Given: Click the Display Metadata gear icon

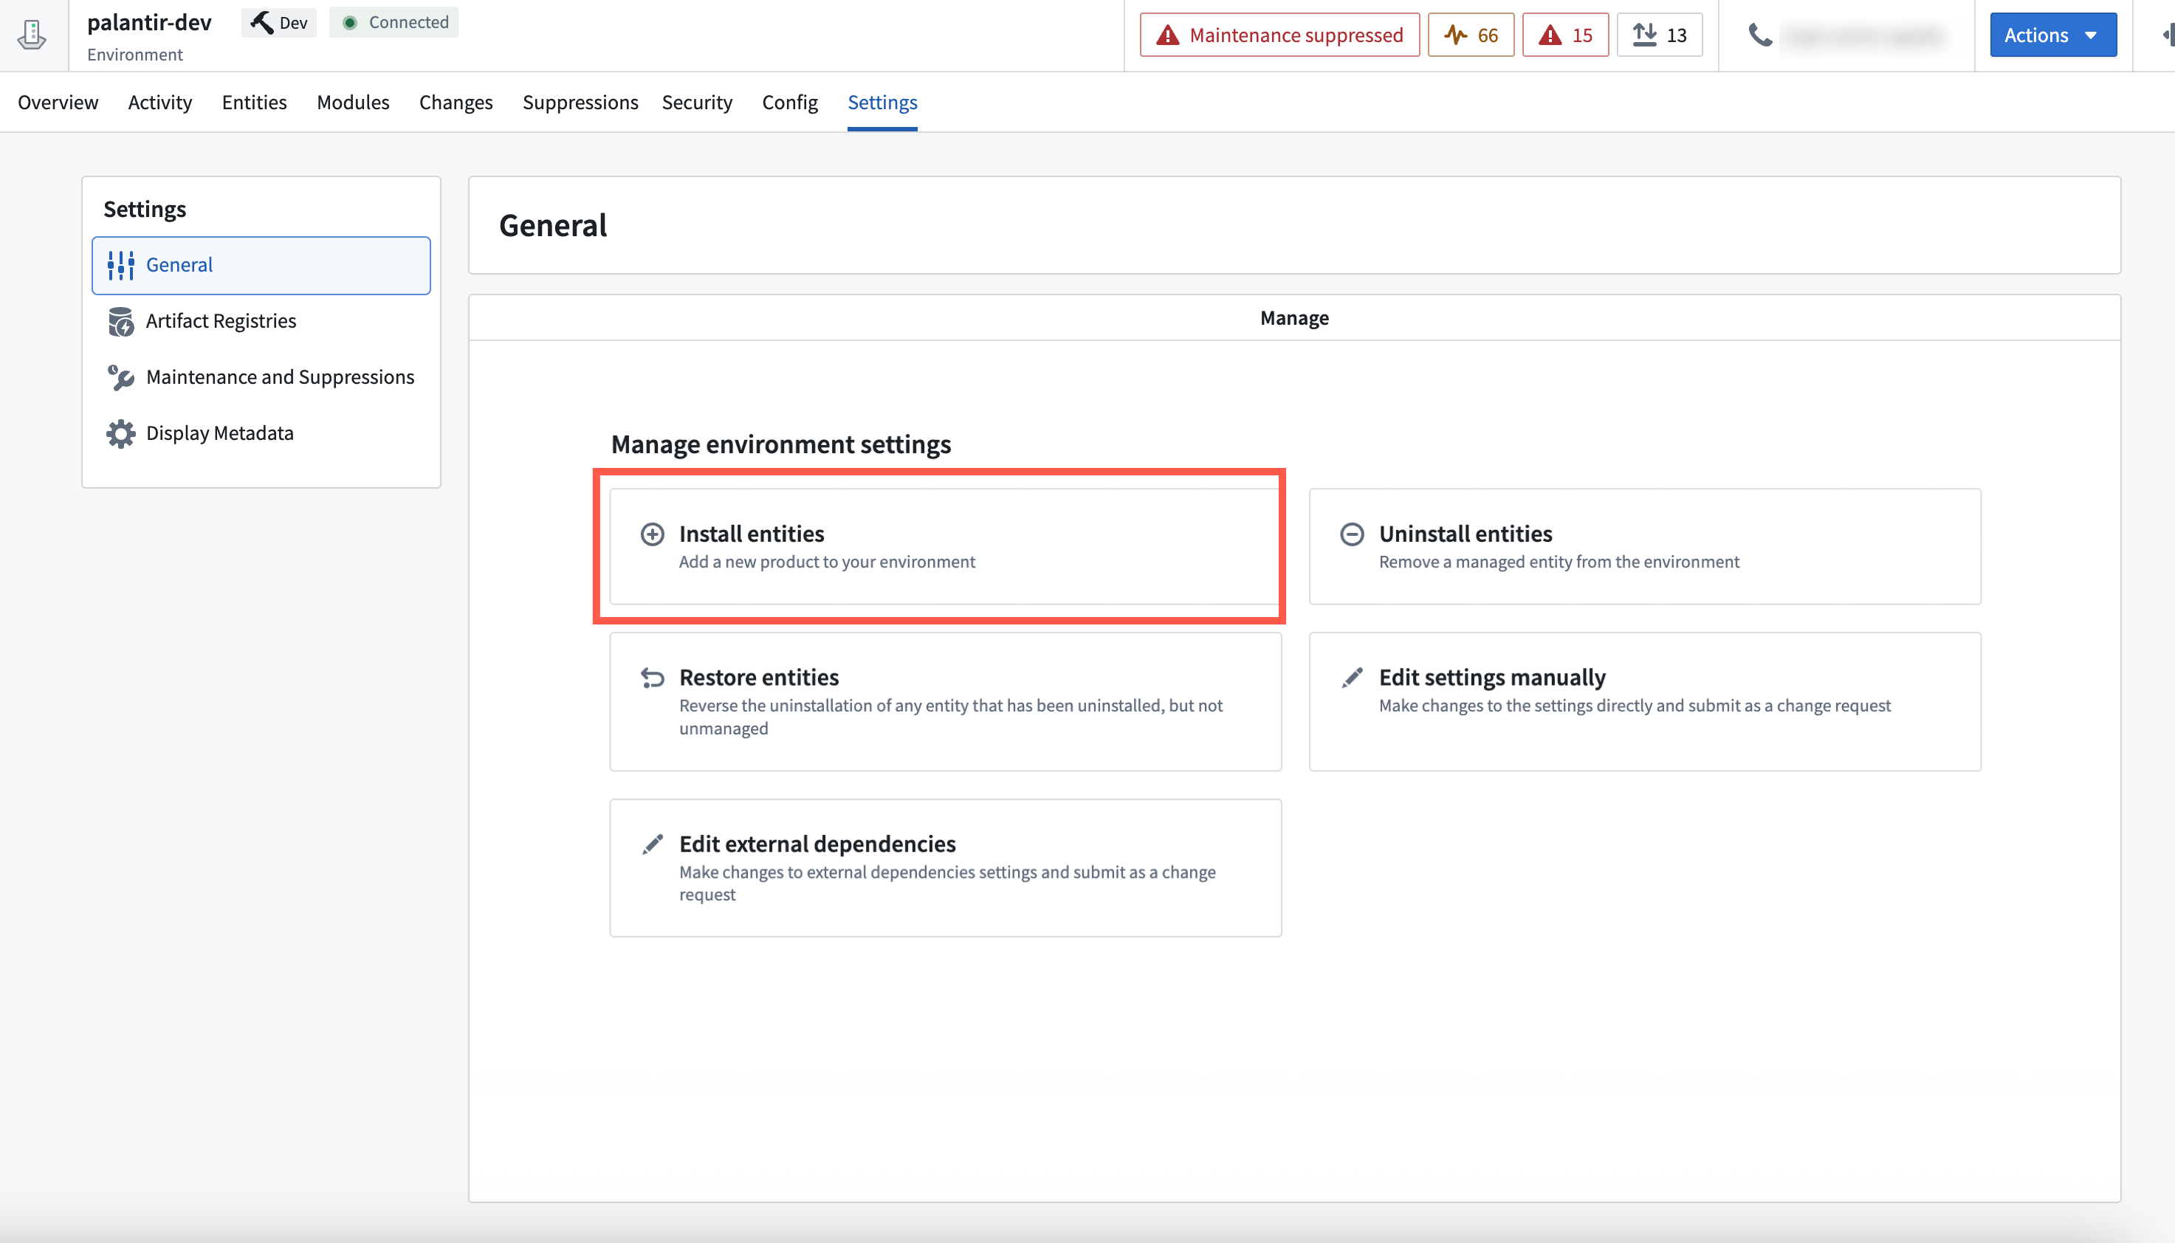Looking at the screenshot, I should click(x=120, y=433).
